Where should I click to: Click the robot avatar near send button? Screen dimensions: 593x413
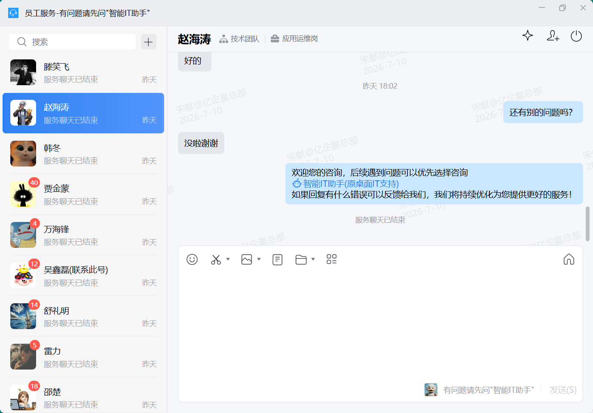(431, 390)
